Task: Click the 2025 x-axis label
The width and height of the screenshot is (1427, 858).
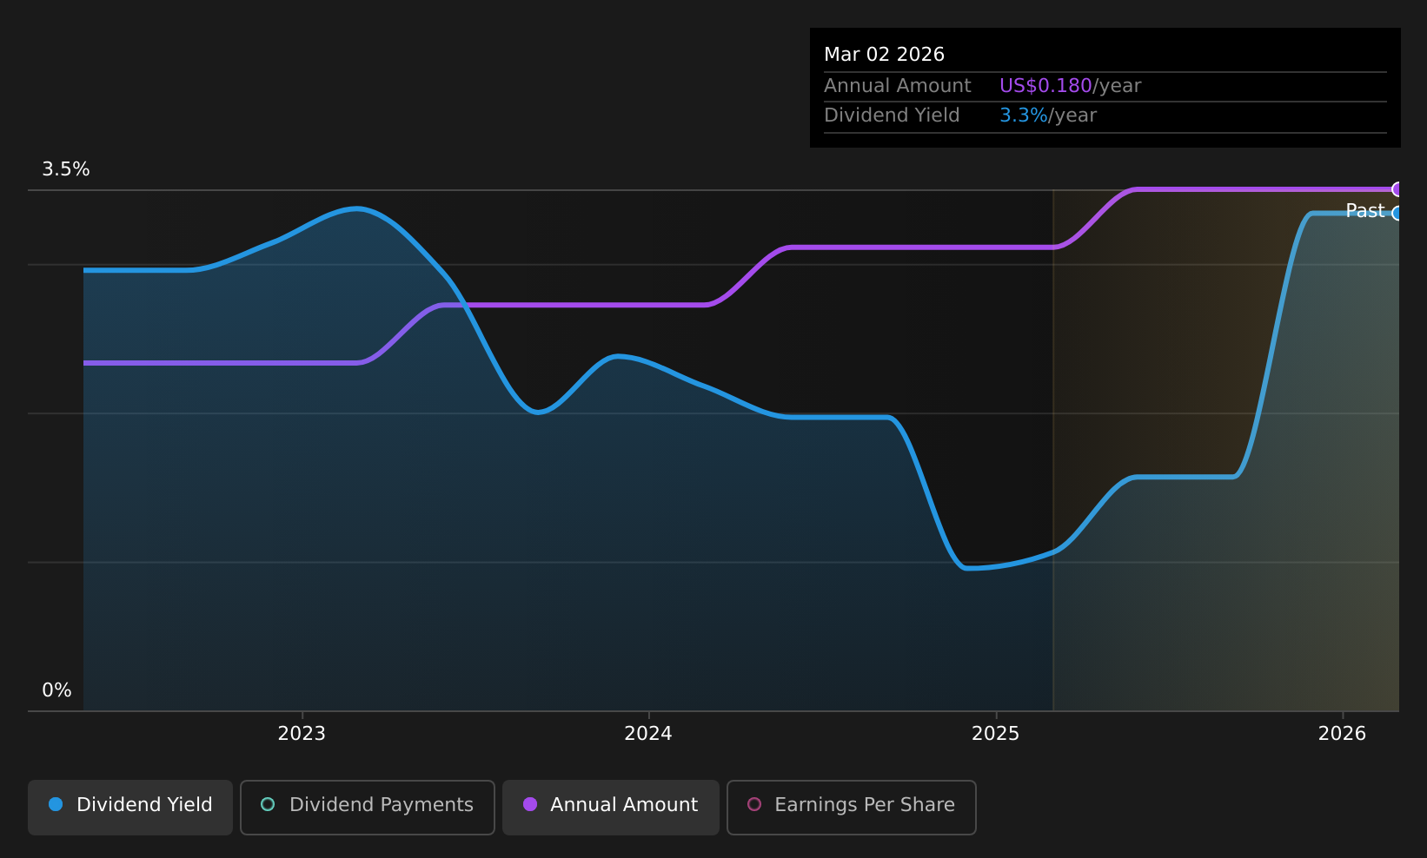Action: [996, 734]
